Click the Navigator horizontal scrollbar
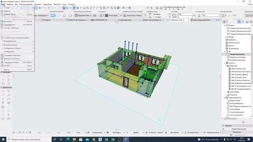 click(x=231, y=119)
